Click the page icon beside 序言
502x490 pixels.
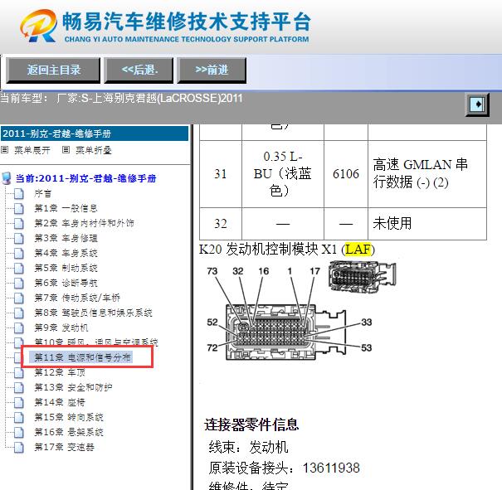point(19,193)
